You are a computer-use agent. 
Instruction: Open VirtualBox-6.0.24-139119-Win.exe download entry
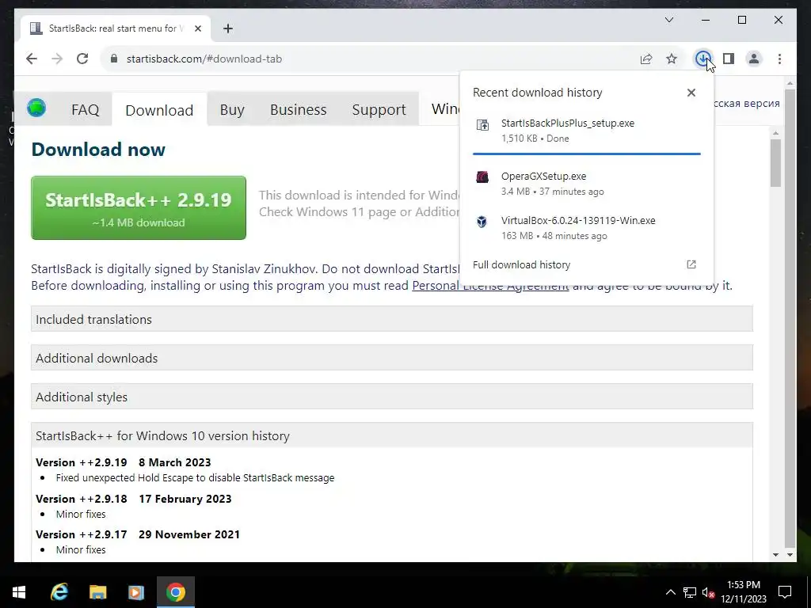click(x=587, y=228)
